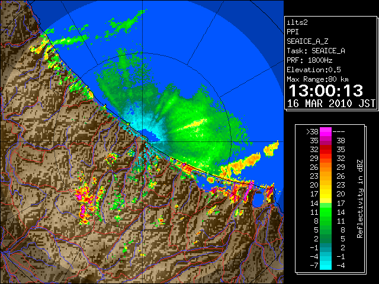Click the "PRF: 1800Hz" value
This screenshot has height=284, width=379.
[309, 60]
